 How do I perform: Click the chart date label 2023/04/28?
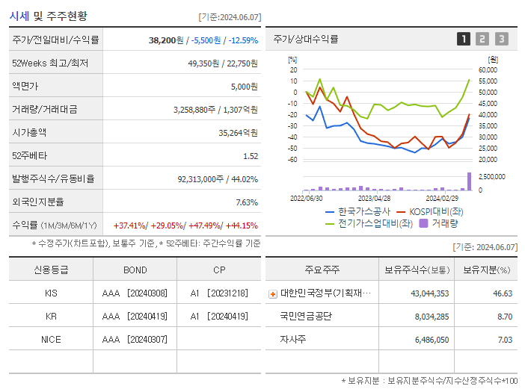(375, 199)
